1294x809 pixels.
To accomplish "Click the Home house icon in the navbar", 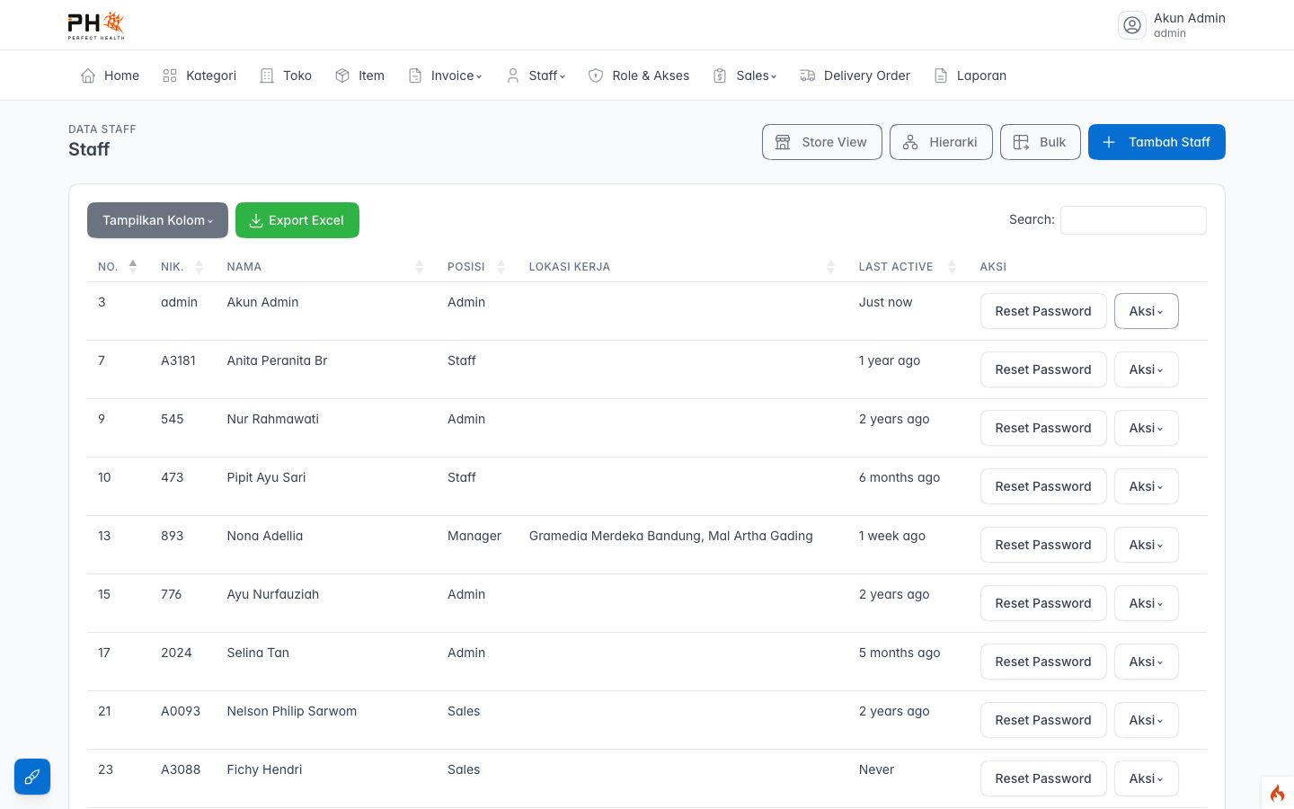I will click(x=88, y=76).
